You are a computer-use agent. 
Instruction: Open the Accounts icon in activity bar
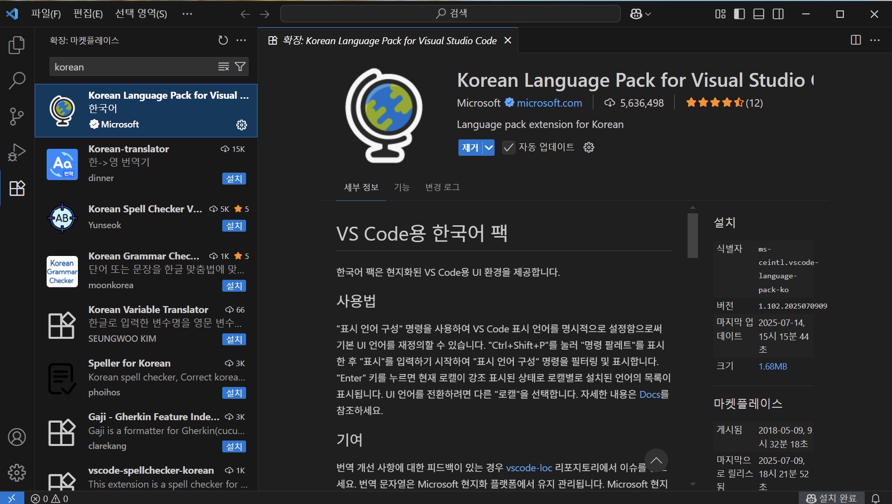(17, 437)
